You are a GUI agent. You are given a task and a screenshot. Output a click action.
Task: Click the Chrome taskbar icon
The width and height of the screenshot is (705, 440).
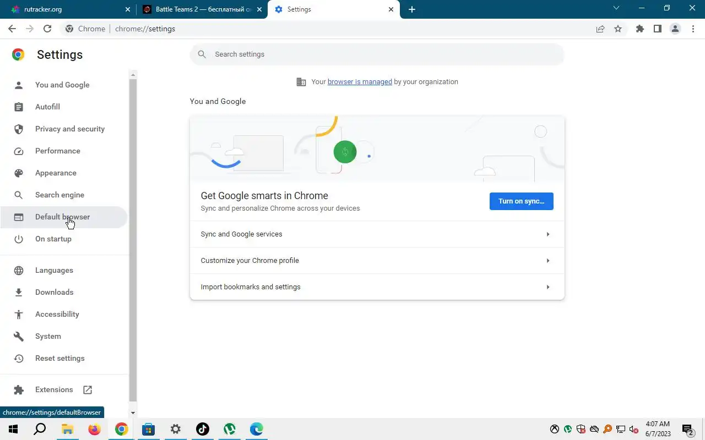121,429
